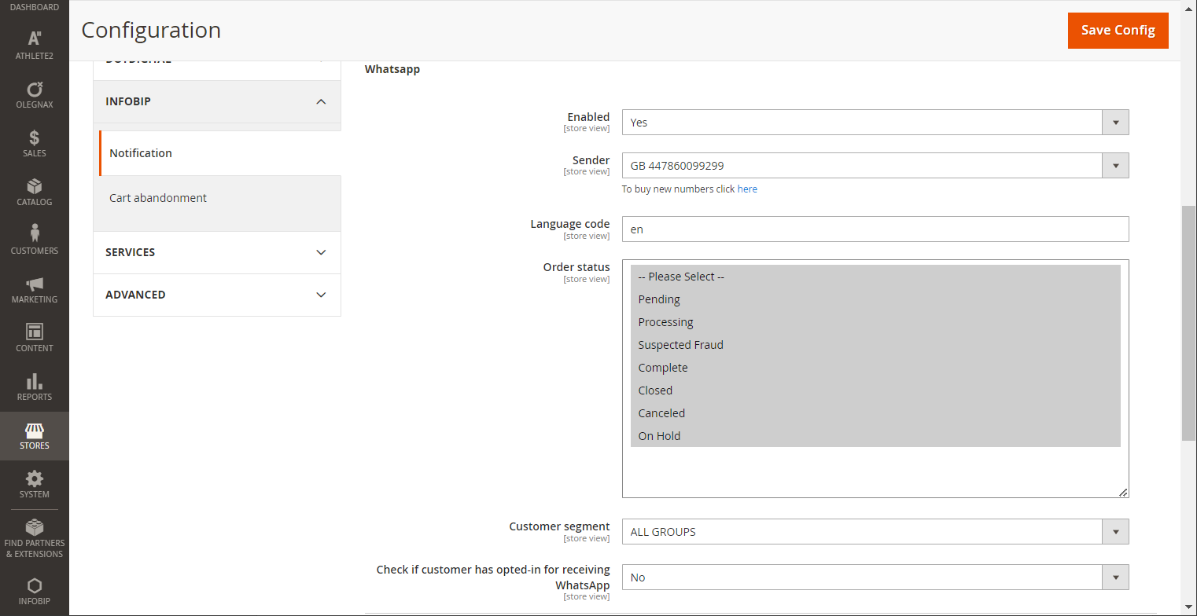The image size is (1197, 616).
Task: Click the 'here' link to buy numbers
Action: coord(747,189)
